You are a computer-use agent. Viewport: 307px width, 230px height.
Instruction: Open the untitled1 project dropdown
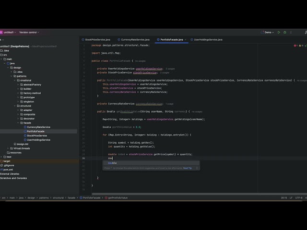coord(10,32)
